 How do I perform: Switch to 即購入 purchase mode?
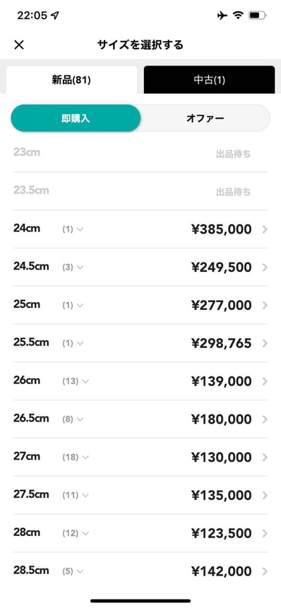[76, 118]
